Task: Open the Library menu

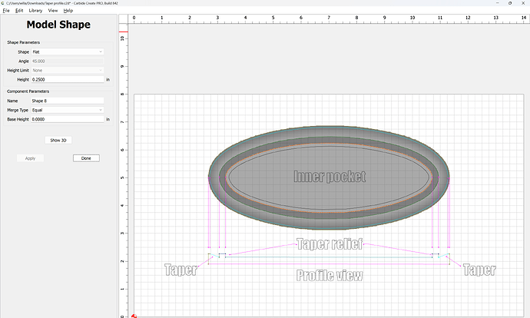Action: point(35,11)
